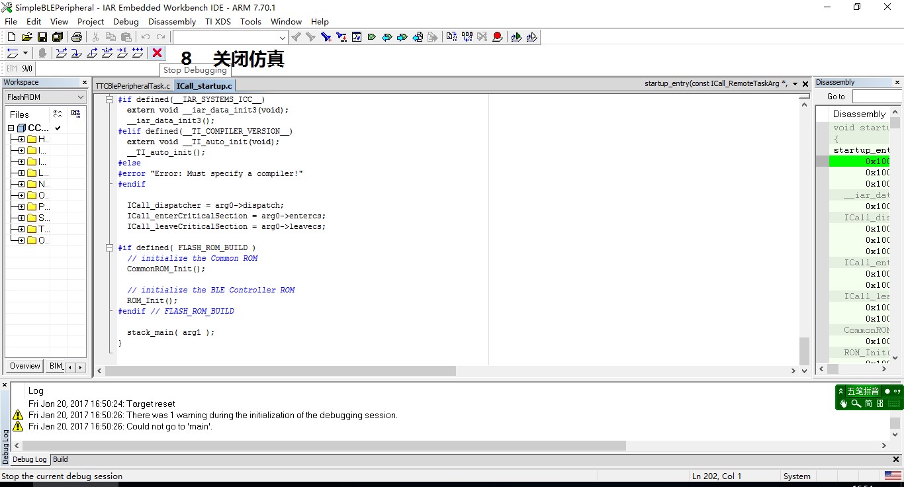904x487 pixels.
Task: Expand the T... folder in workspace tree
Action: 21,230
